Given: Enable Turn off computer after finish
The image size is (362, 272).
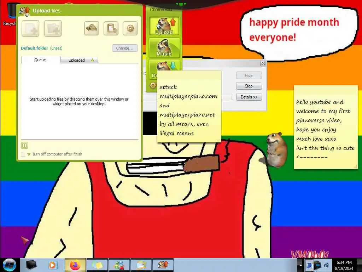Looking at the screenshot, I should click(x=23, y=154).
